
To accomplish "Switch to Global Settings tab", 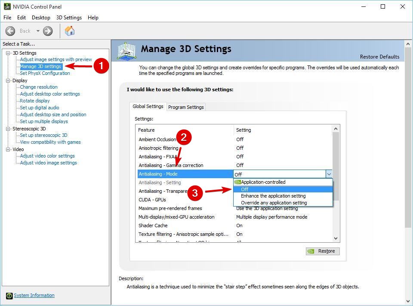I will pyautogui.click(x=148, y=106).
